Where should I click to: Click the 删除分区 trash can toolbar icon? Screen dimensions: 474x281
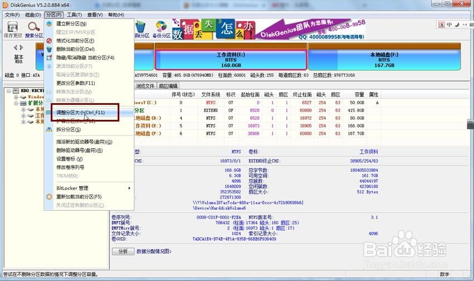pos(141,27)
